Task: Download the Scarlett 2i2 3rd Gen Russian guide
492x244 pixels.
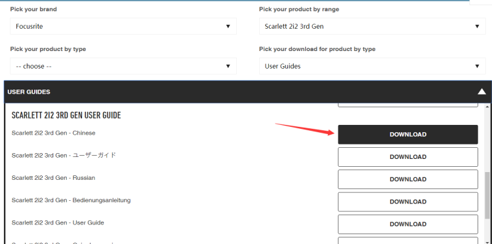Action: click(408, 179)
